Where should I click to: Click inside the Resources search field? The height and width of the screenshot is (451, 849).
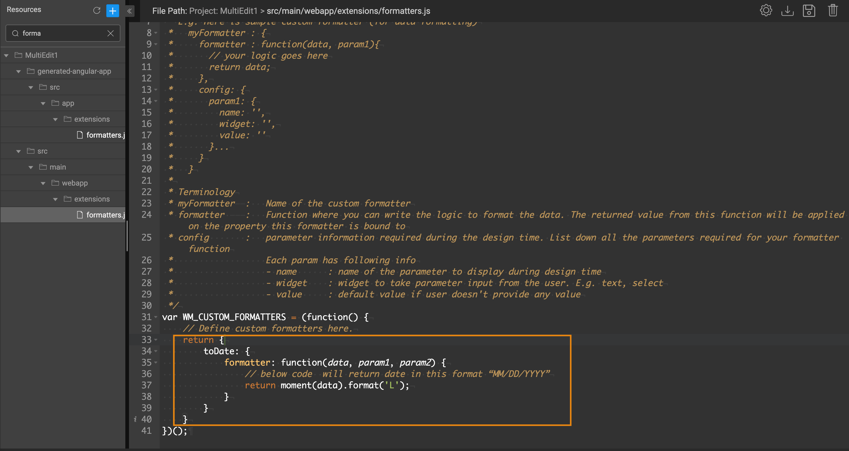[59, 33]
